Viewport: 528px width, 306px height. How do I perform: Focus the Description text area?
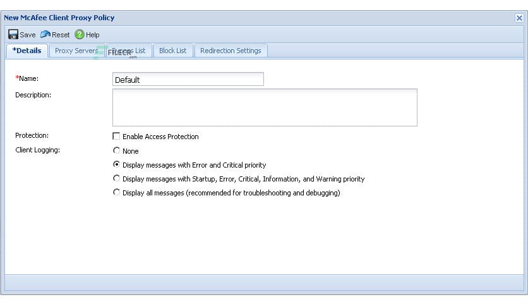pos(265,107)
